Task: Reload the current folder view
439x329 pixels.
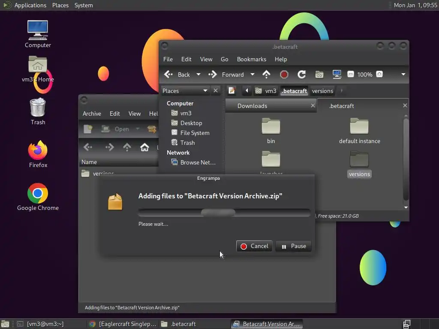Action: (301, 75)
